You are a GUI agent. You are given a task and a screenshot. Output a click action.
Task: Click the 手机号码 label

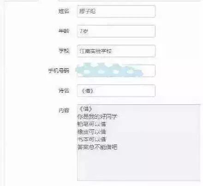[x=59, y=71]
